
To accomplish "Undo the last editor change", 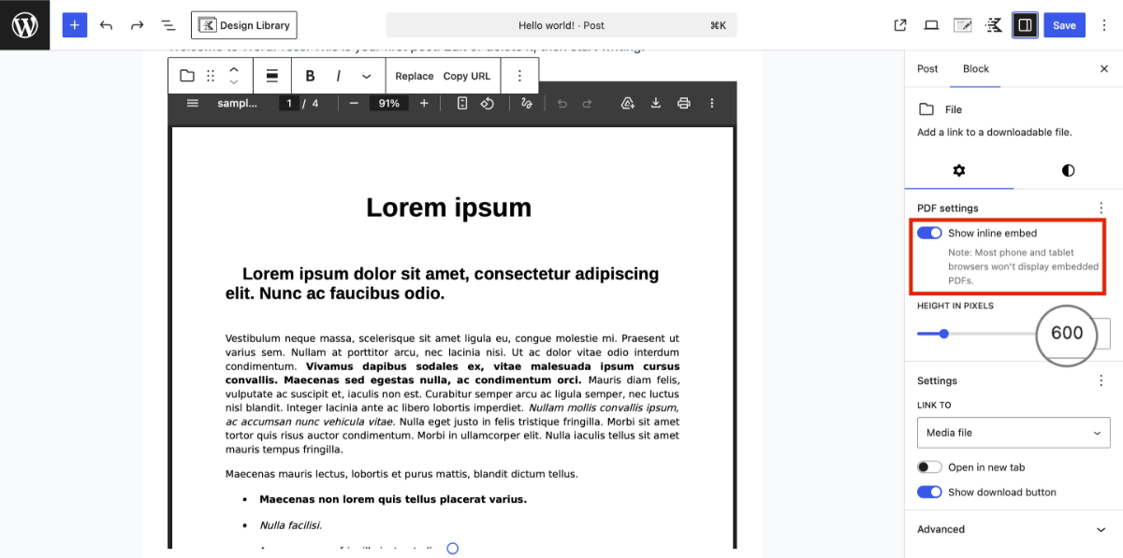I will [106, 25].
